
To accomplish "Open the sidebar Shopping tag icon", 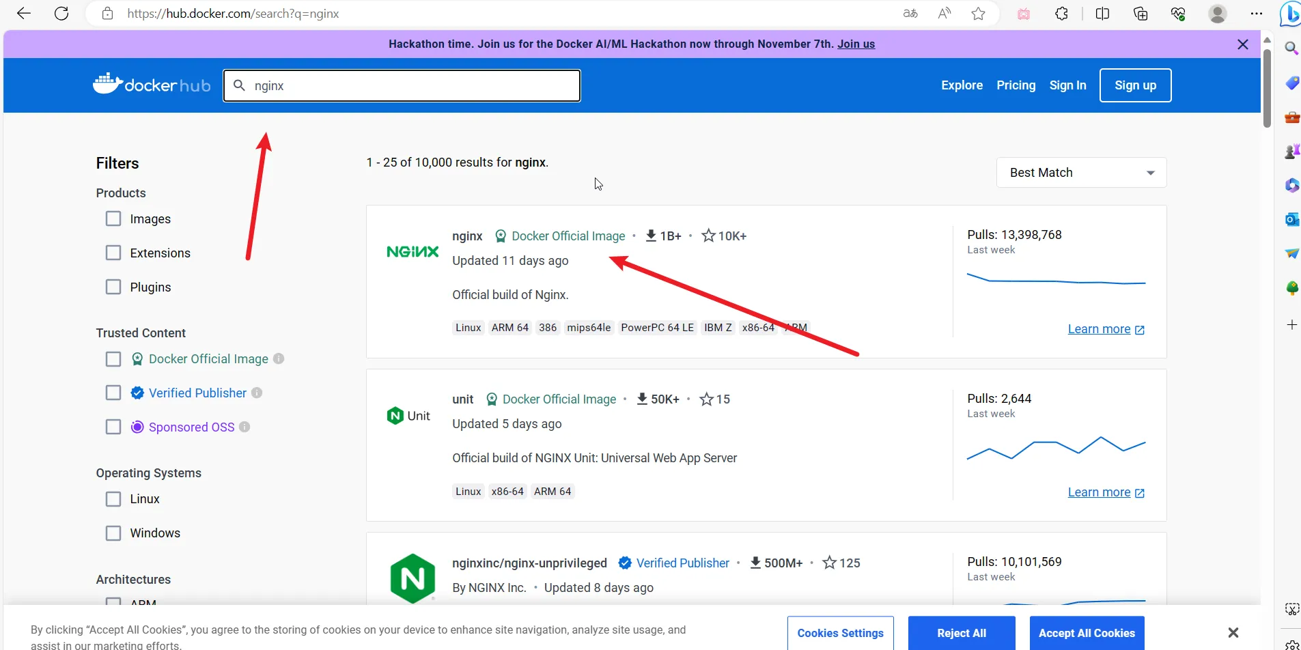I will (x=1291, y=83).
